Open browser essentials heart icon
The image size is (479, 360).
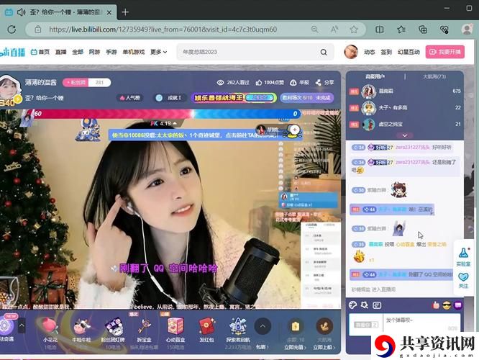click(x=444, y=30)
